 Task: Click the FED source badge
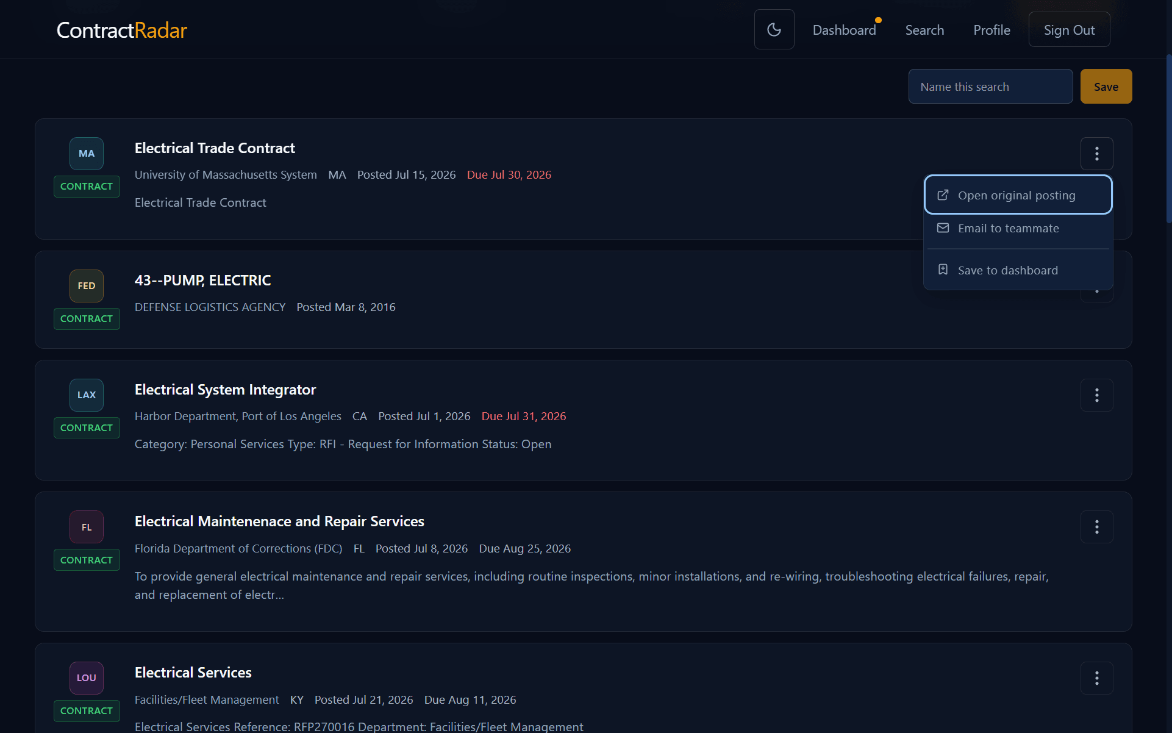pos(87,286)
